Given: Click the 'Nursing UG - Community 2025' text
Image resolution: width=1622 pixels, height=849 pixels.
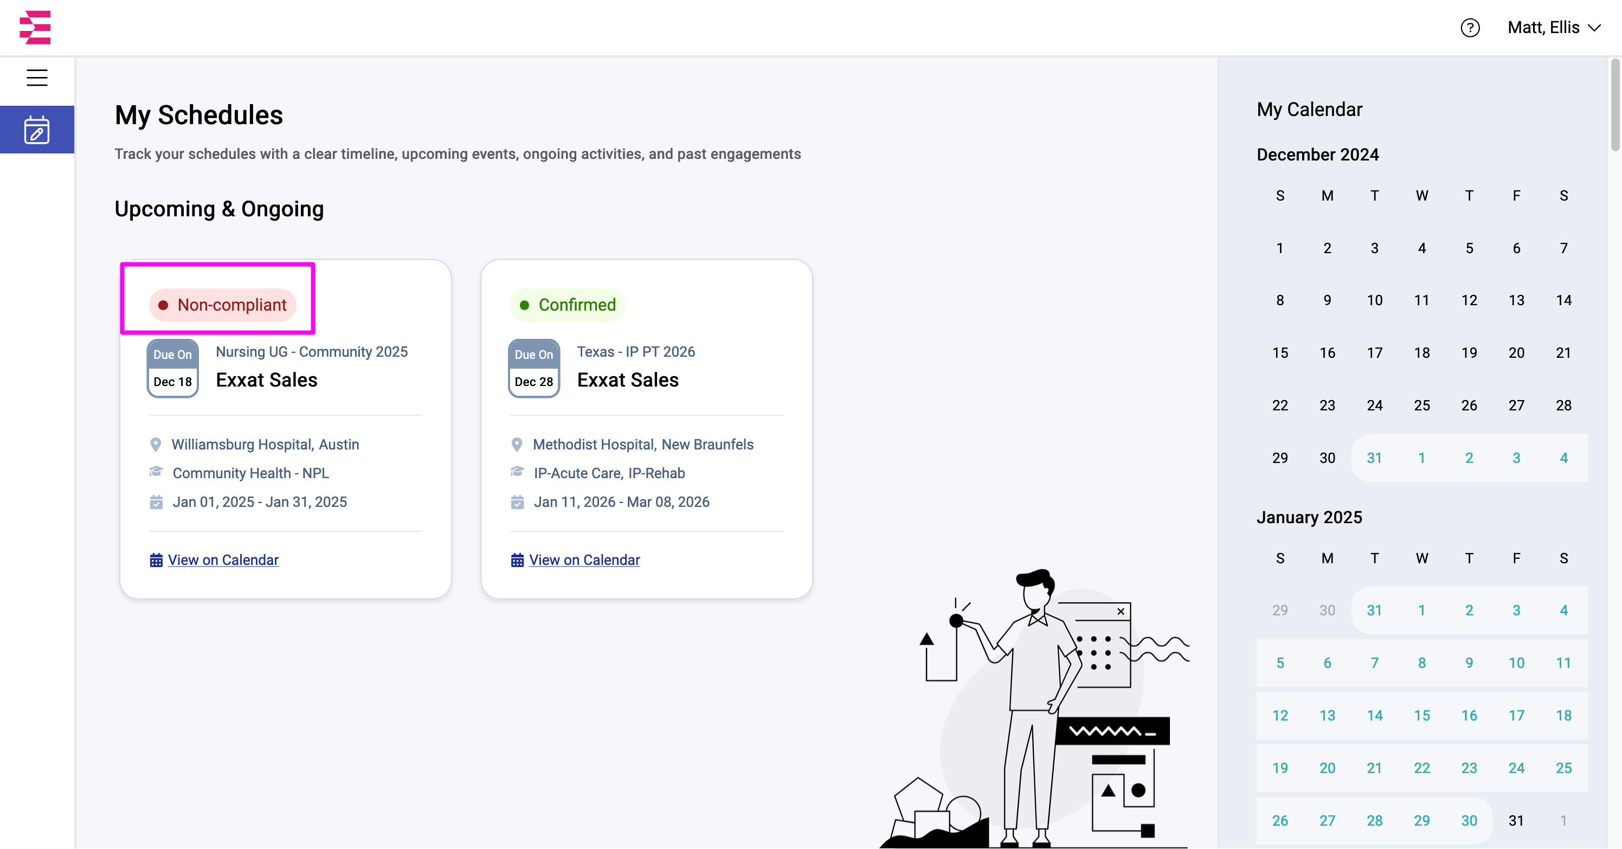Looking at the screenshot, I should (x=312, y=351).
